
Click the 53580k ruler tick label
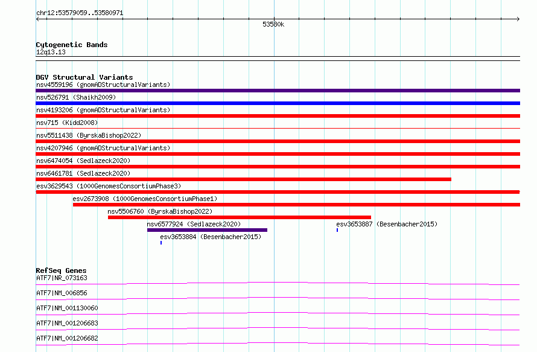point(273,24)
